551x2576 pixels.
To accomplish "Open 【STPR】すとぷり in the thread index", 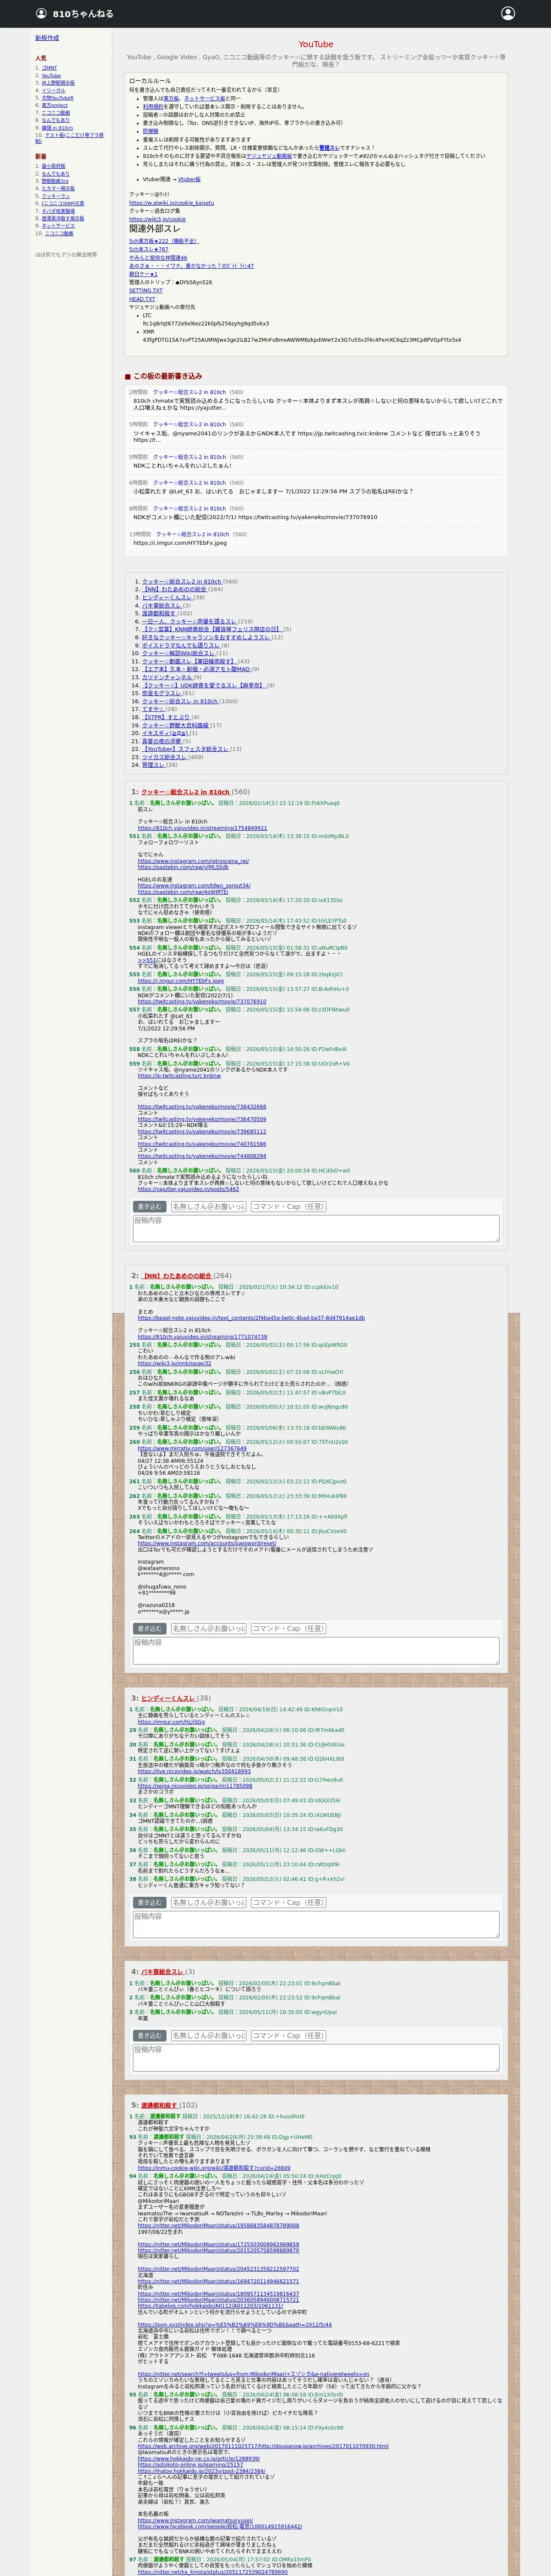I will (166, 717).
